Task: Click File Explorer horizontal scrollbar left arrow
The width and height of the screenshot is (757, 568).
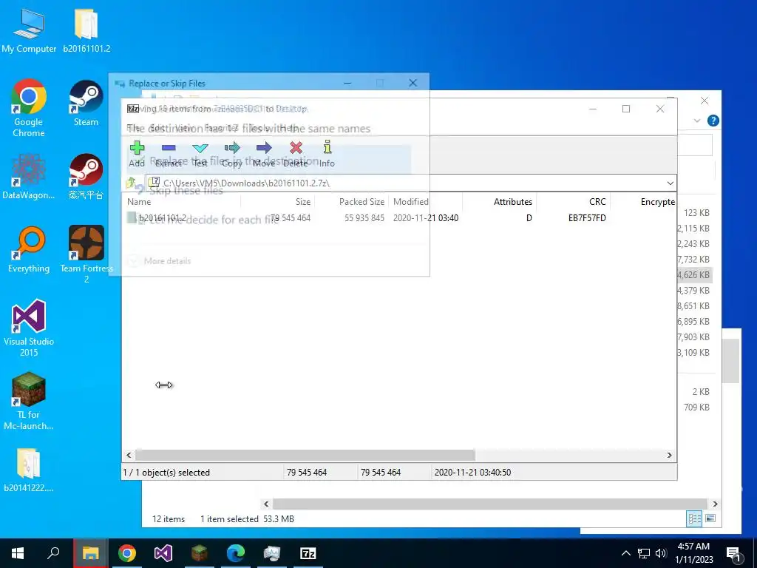Action: (266, 504)
